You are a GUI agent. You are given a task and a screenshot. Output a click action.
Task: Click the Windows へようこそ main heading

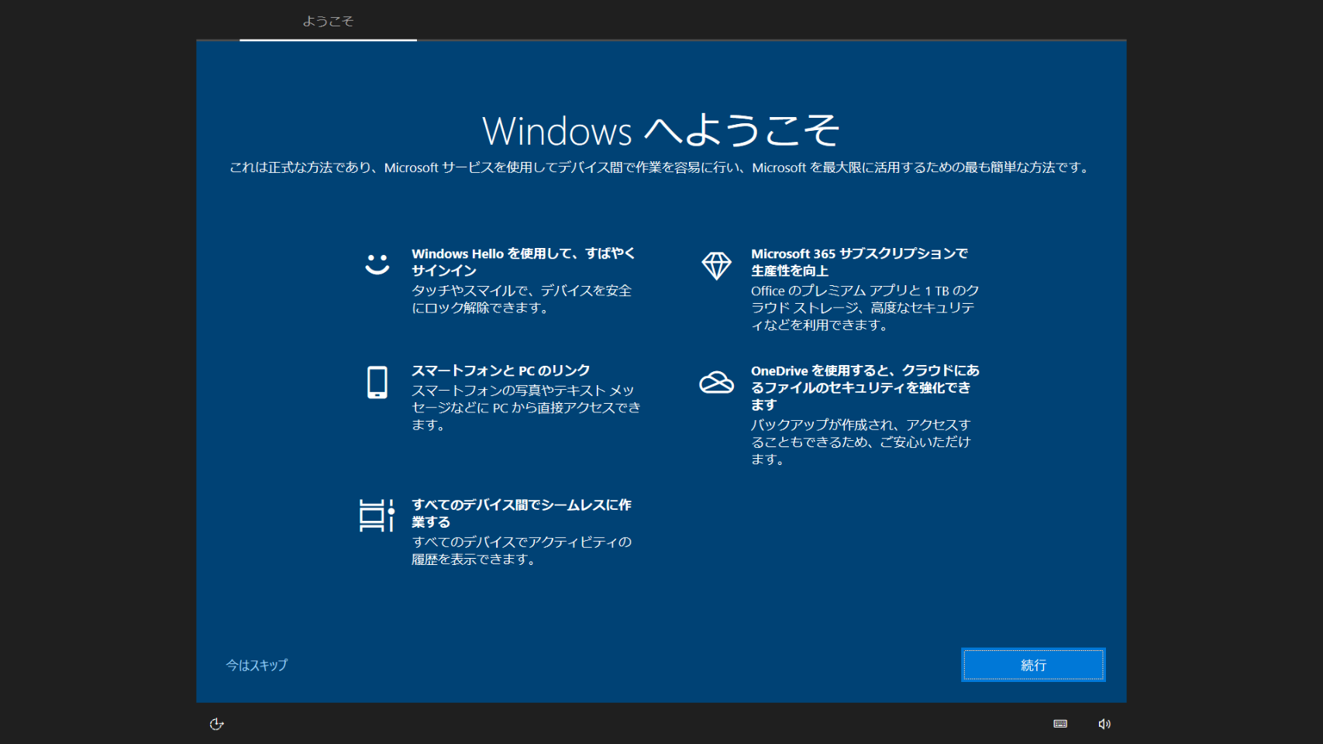(x=660, y=130)
